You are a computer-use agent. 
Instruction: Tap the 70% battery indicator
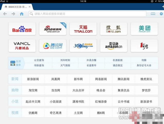tap(161, 1)
